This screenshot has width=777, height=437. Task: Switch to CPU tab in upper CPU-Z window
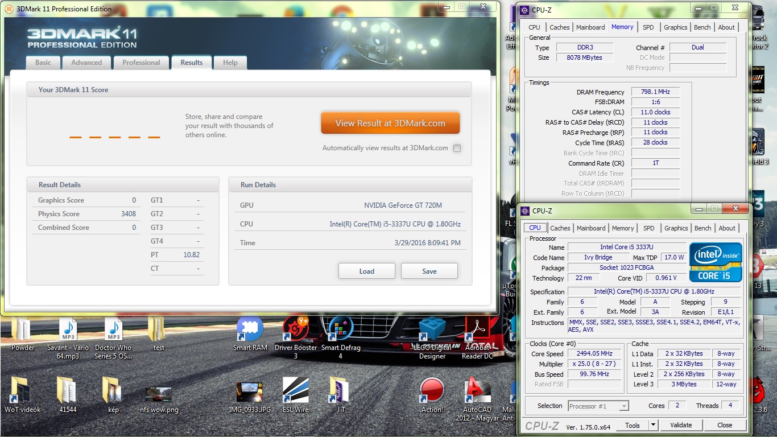click(x=534, y=27)
